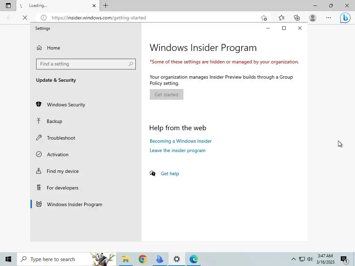The height and width of the screenshot is (266, 355).
Task: Open the Windows Start menu
Action: (x=8, y=259)
